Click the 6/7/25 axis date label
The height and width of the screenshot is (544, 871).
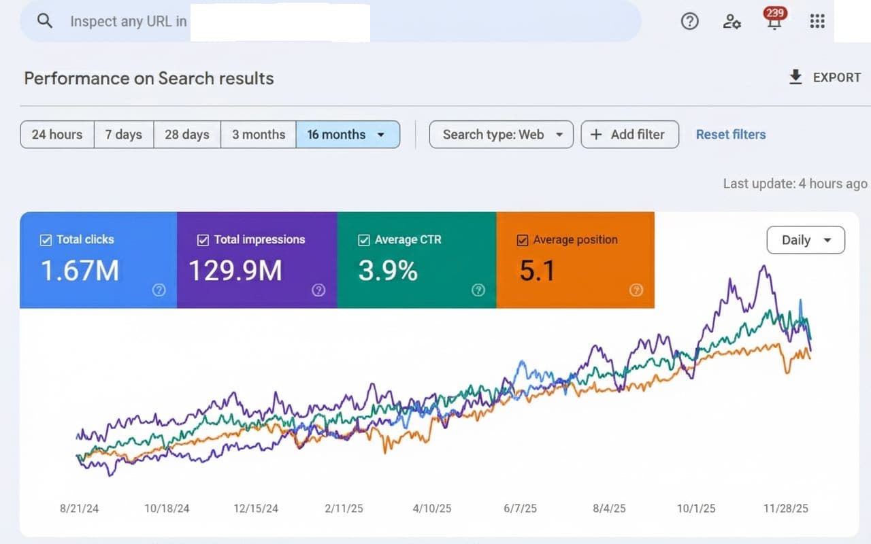[521, 509]
